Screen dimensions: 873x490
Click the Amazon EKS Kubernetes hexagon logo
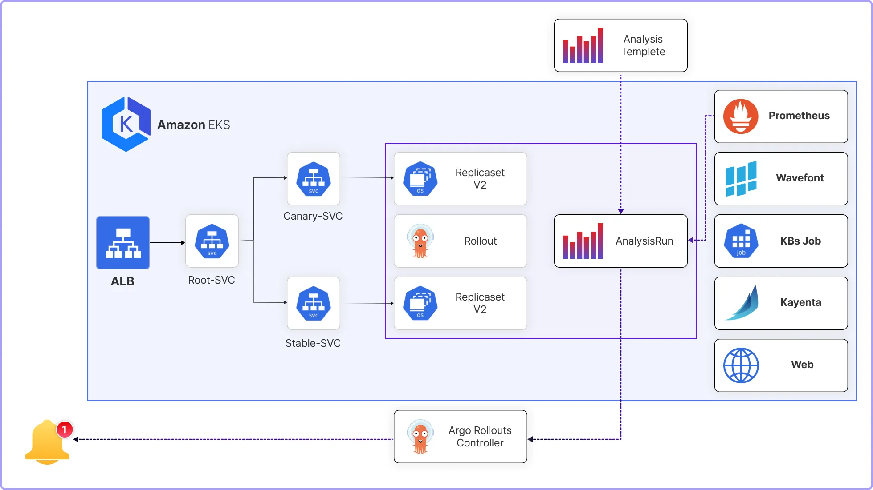click(x=126, y=125)
